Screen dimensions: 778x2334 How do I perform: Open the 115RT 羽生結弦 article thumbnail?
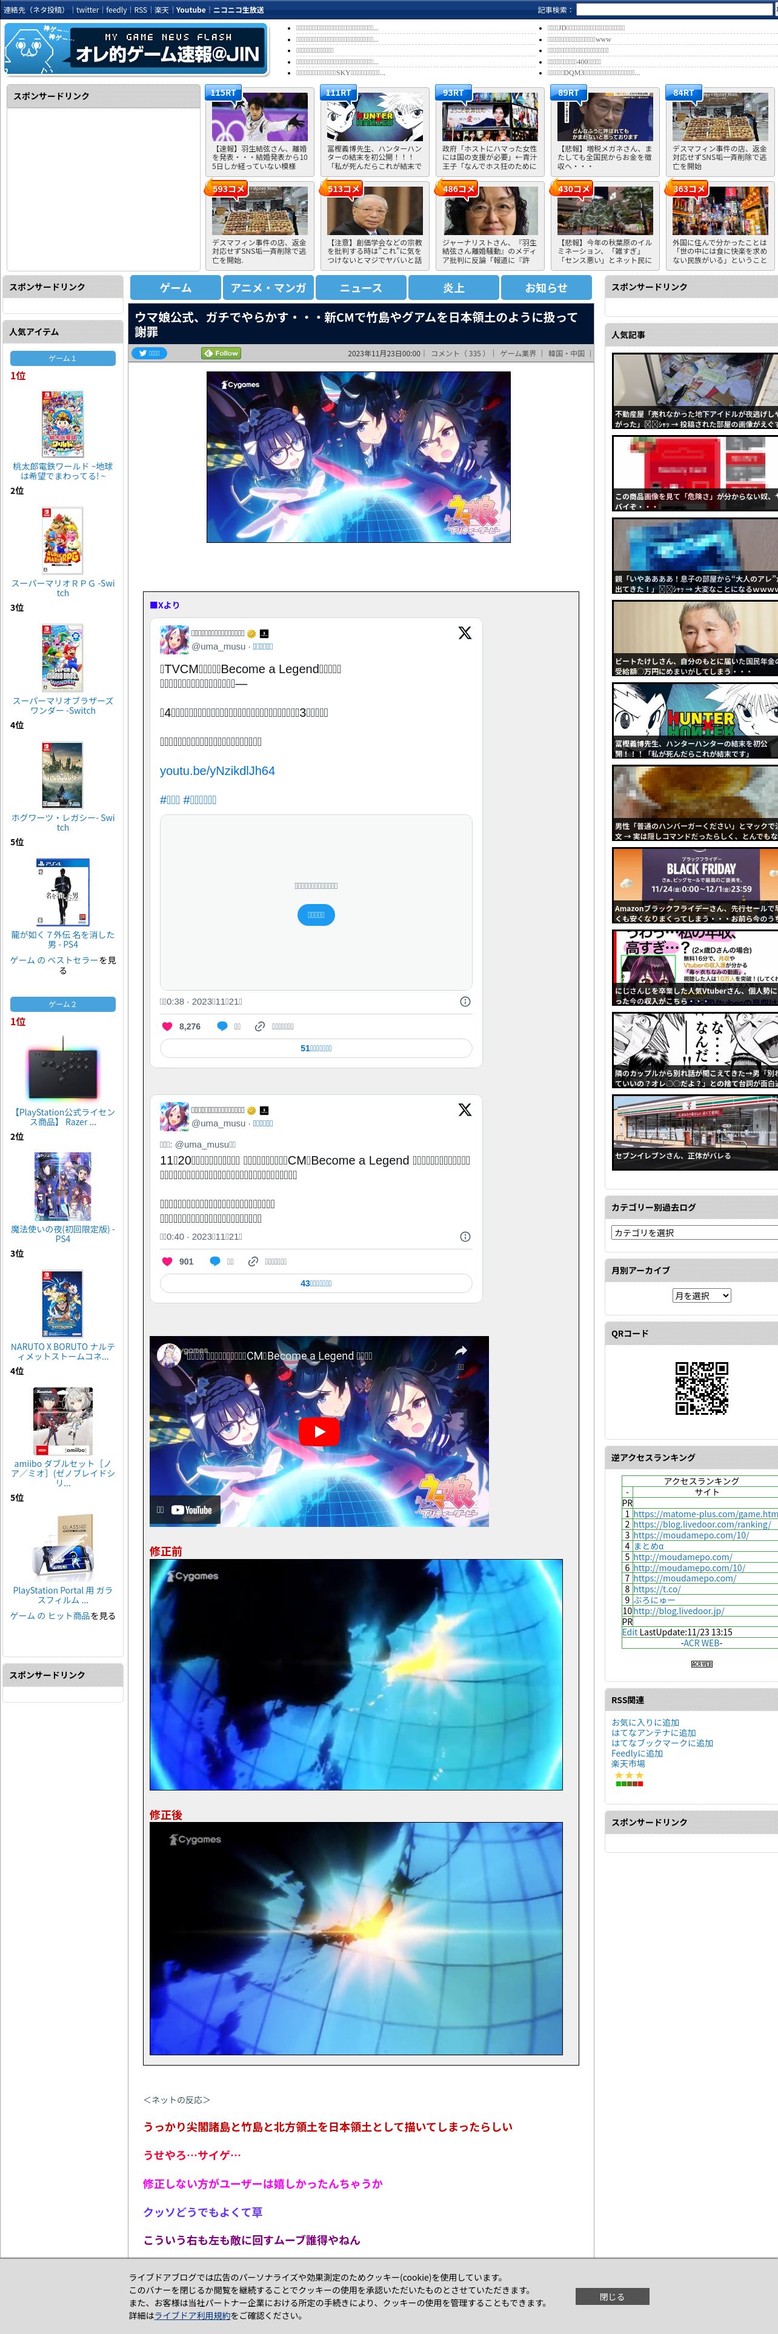260,117
